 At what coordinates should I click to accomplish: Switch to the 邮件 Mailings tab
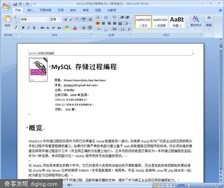tap(73, 10)
